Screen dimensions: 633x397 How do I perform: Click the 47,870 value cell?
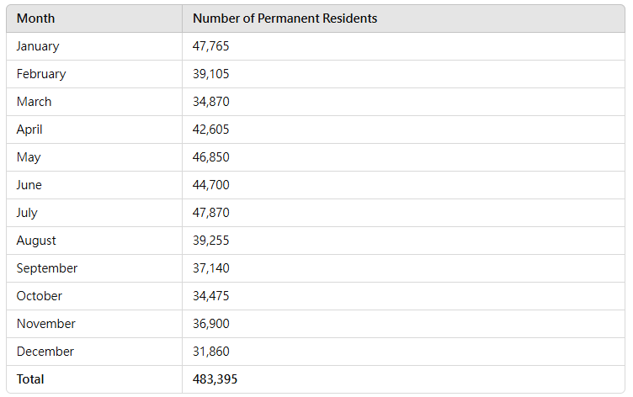(x=210, y=213)
